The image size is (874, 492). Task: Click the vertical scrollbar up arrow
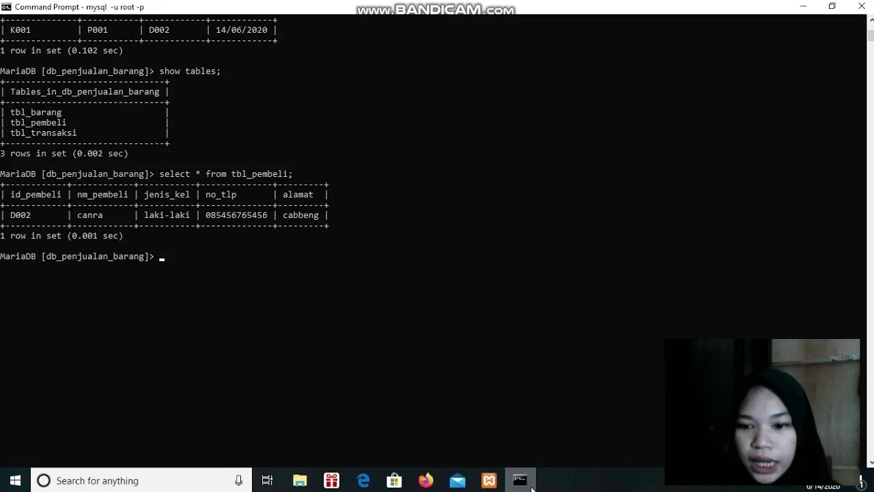pyautogui.click(x=870, y=19)
